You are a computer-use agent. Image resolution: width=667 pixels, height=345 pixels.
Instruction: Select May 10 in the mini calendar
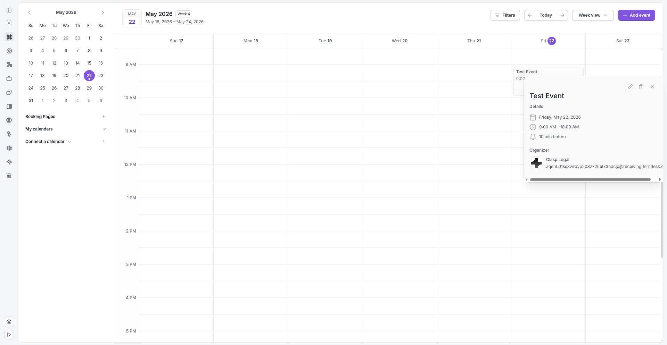click(31, 63)
